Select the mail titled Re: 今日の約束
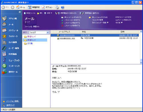The image size is (143, 112). tap(95, 38)
